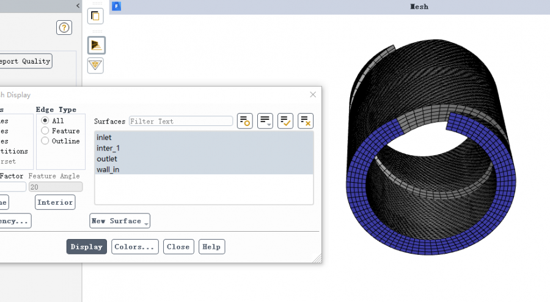
Task: Deselect all surfaces with X list icon
Action: point(306,121)
